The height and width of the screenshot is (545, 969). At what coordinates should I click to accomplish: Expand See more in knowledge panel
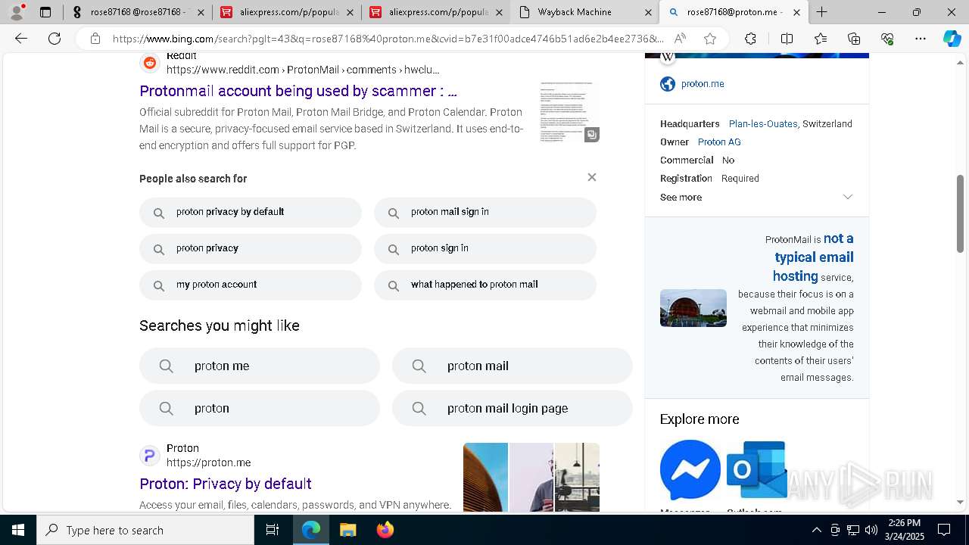point(757,197)
